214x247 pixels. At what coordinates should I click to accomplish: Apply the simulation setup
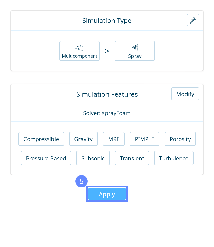(107, 194)
